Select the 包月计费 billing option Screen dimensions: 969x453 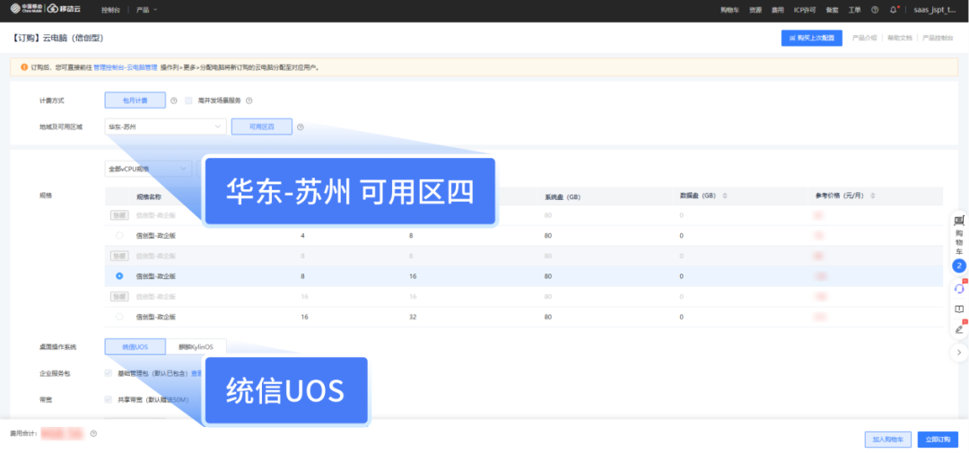[x=135, y=100]
